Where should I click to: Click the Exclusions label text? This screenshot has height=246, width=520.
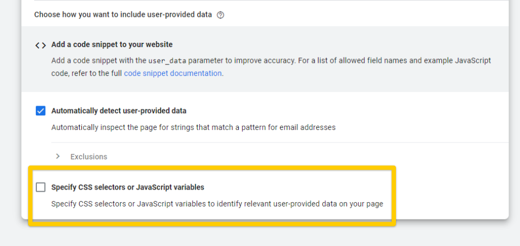tap(88, 157)
